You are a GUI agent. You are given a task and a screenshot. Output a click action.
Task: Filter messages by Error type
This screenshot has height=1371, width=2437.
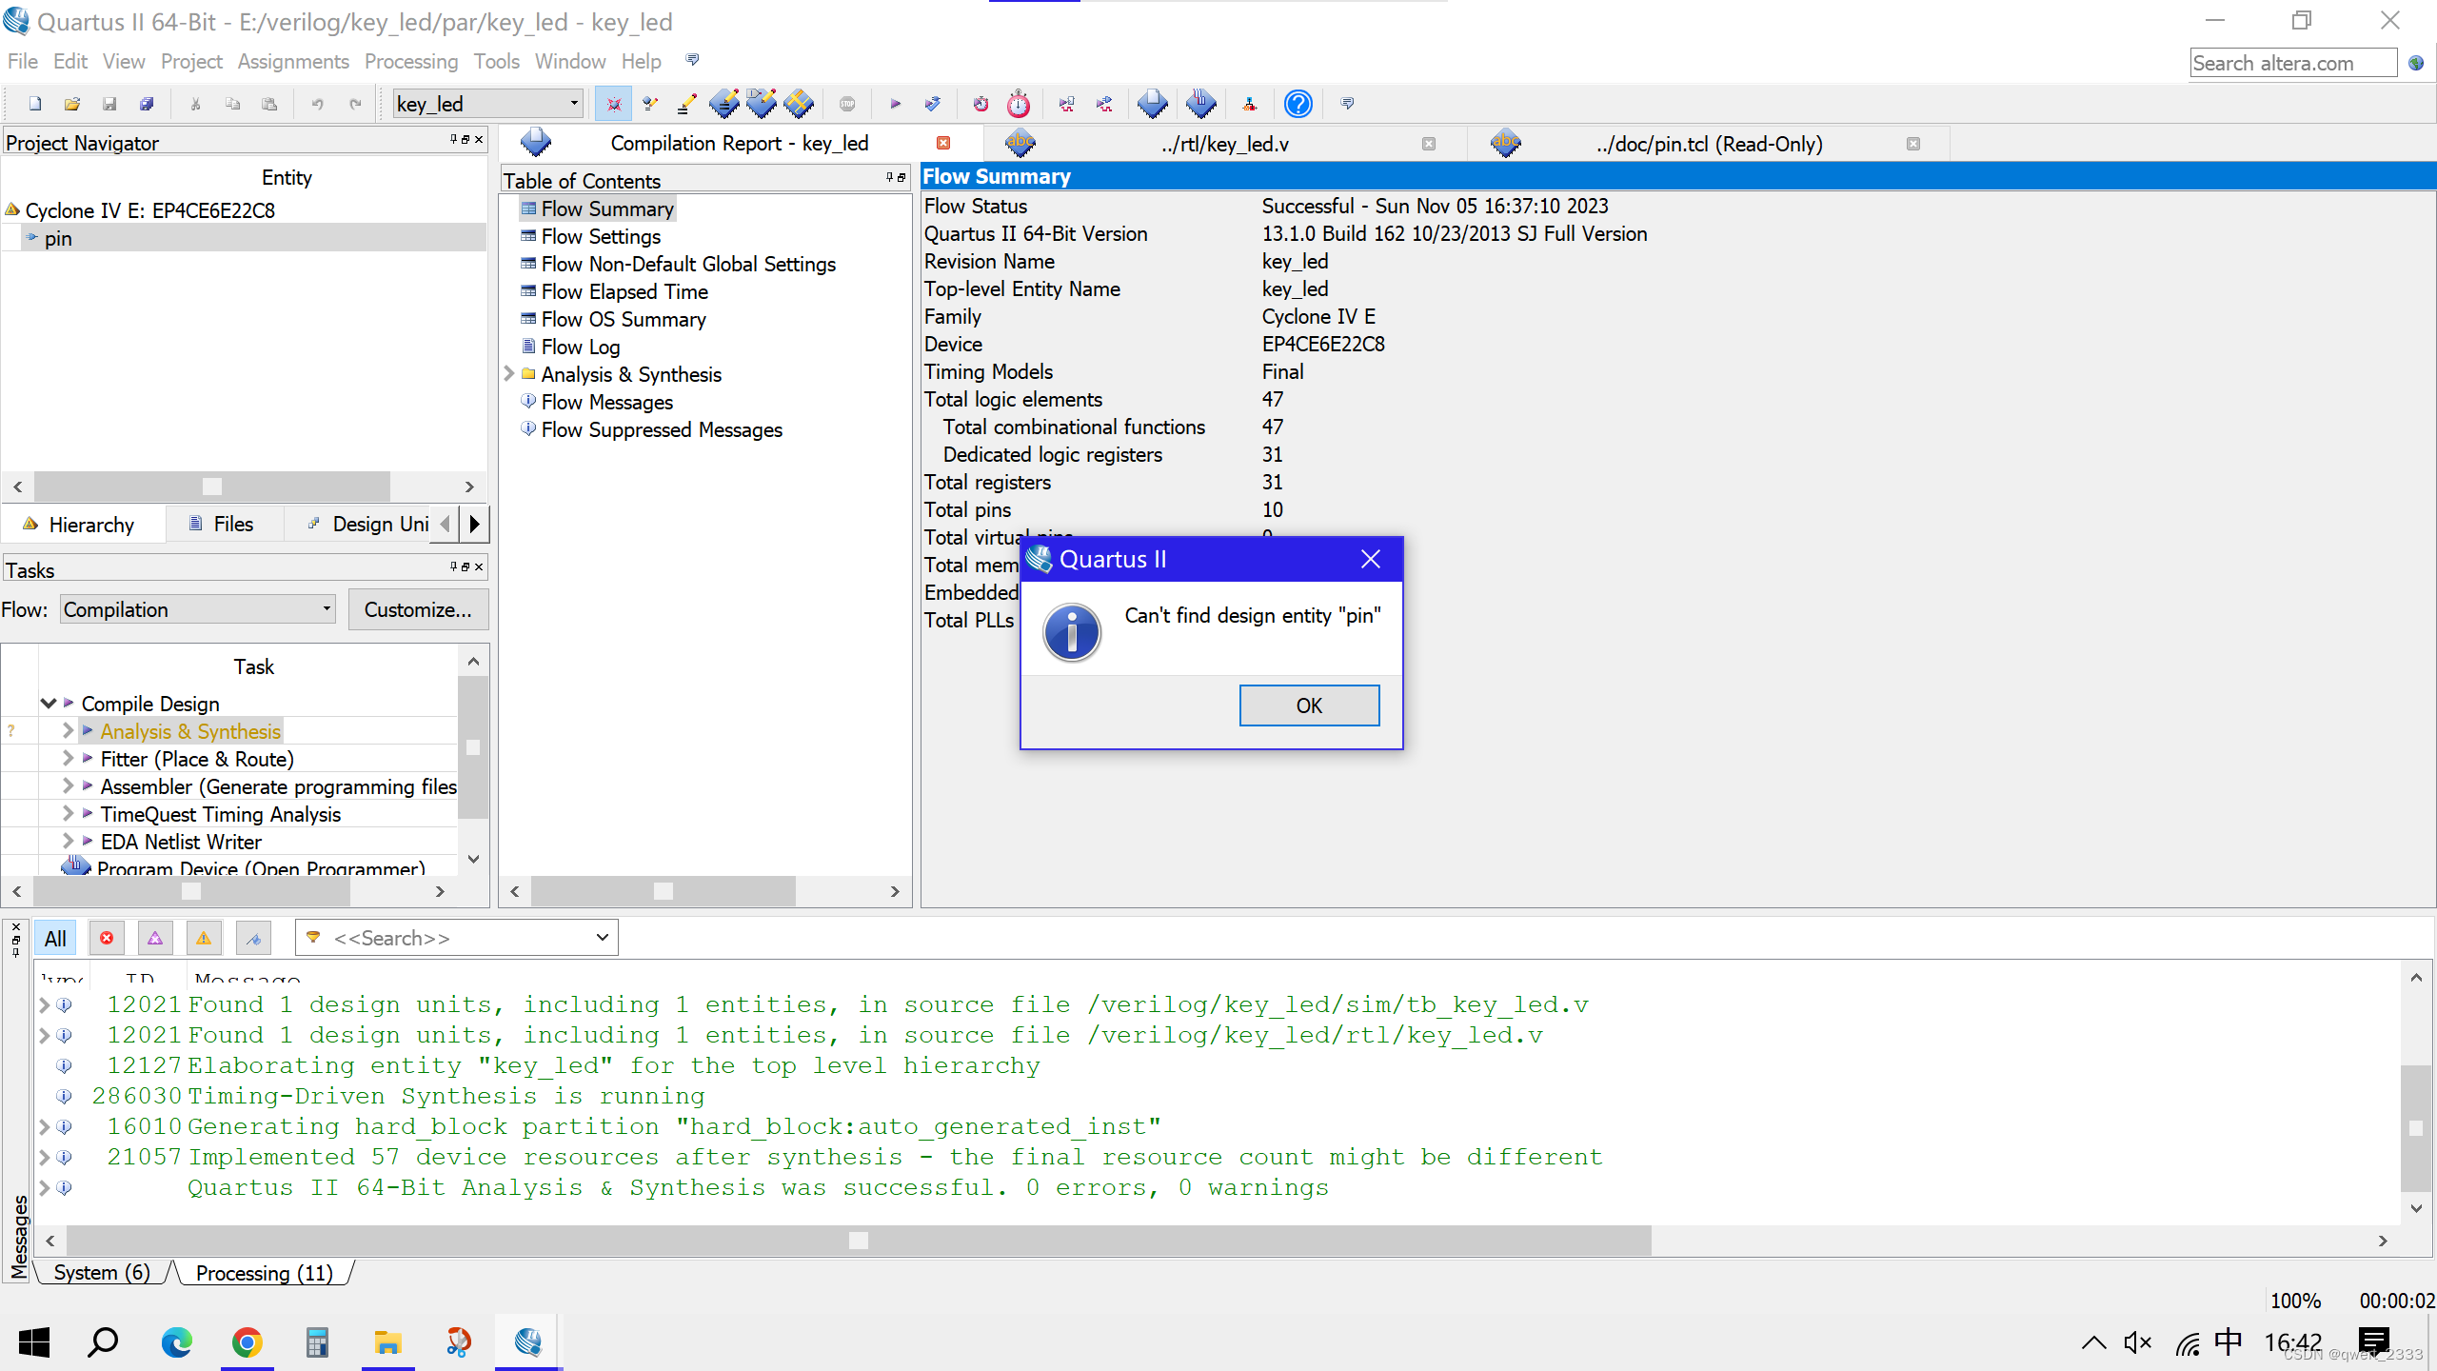click(x=107, y=938)
